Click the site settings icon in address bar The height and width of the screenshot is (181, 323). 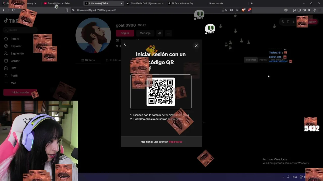(x=73, y=10)
